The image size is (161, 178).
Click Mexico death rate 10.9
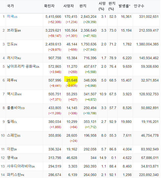(103, 94)
